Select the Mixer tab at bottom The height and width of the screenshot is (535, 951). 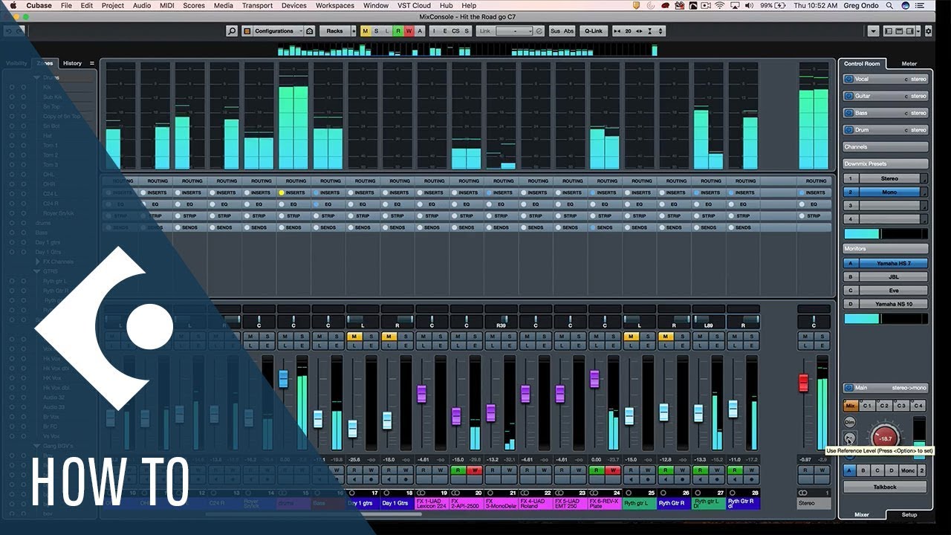862,514
